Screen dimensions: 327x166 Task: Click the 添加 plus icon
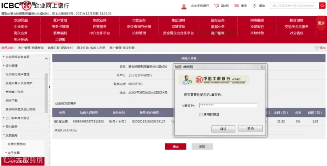316,48
